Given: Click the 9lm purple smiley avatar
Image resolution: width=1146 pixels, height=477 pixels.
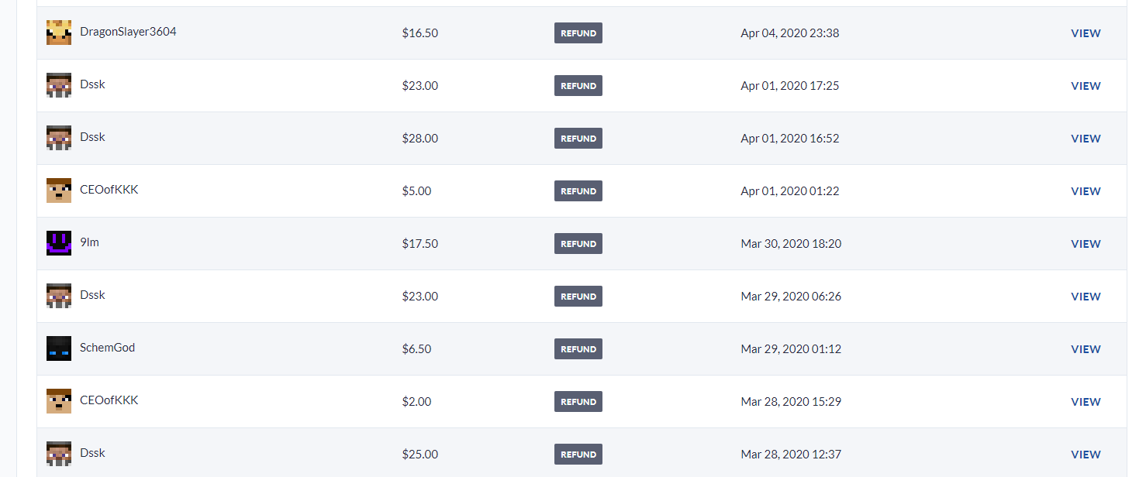Looking at the screenshot, I should click(59, 243).
